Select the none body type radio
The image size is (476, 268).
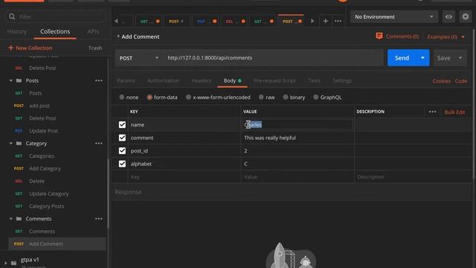click(x=122, y=98)
